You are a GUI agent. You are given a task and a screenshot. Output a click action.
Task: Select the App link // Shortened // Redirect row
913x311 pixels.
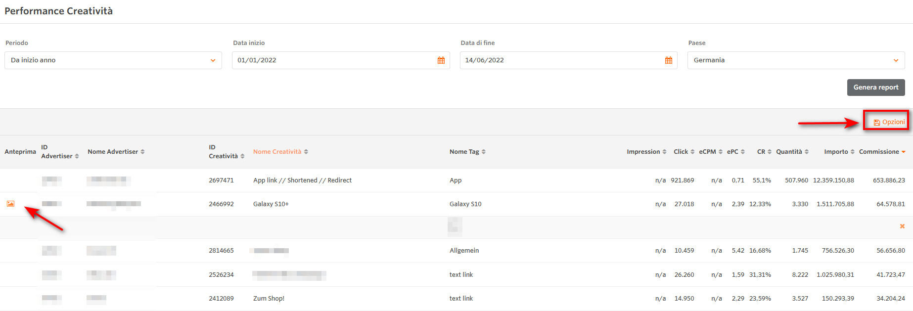tap(302, 180)
